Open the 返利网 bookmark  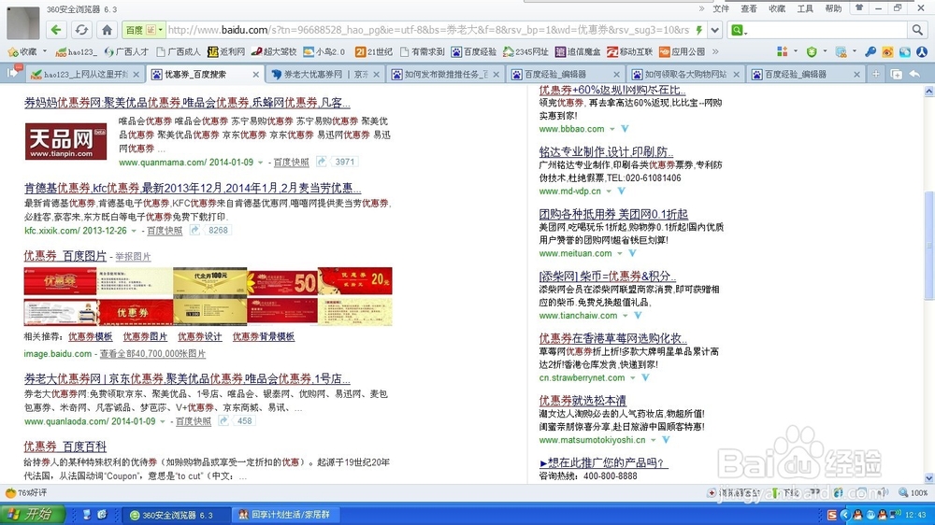pos(226,51)
